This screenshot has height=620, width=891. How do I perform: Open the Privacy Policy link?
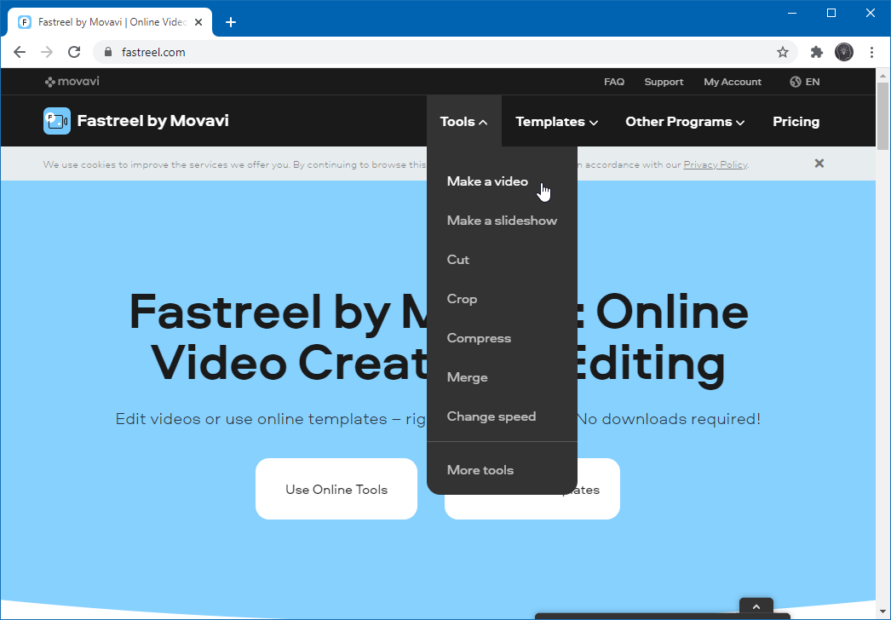716,165
